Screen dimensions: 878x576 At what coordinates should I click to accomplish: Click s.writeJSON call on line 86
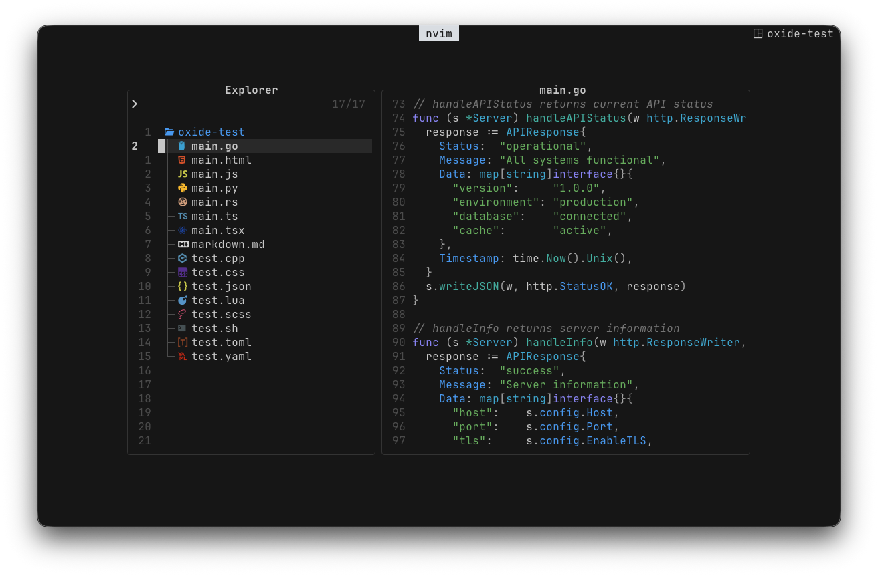(556, 286)
